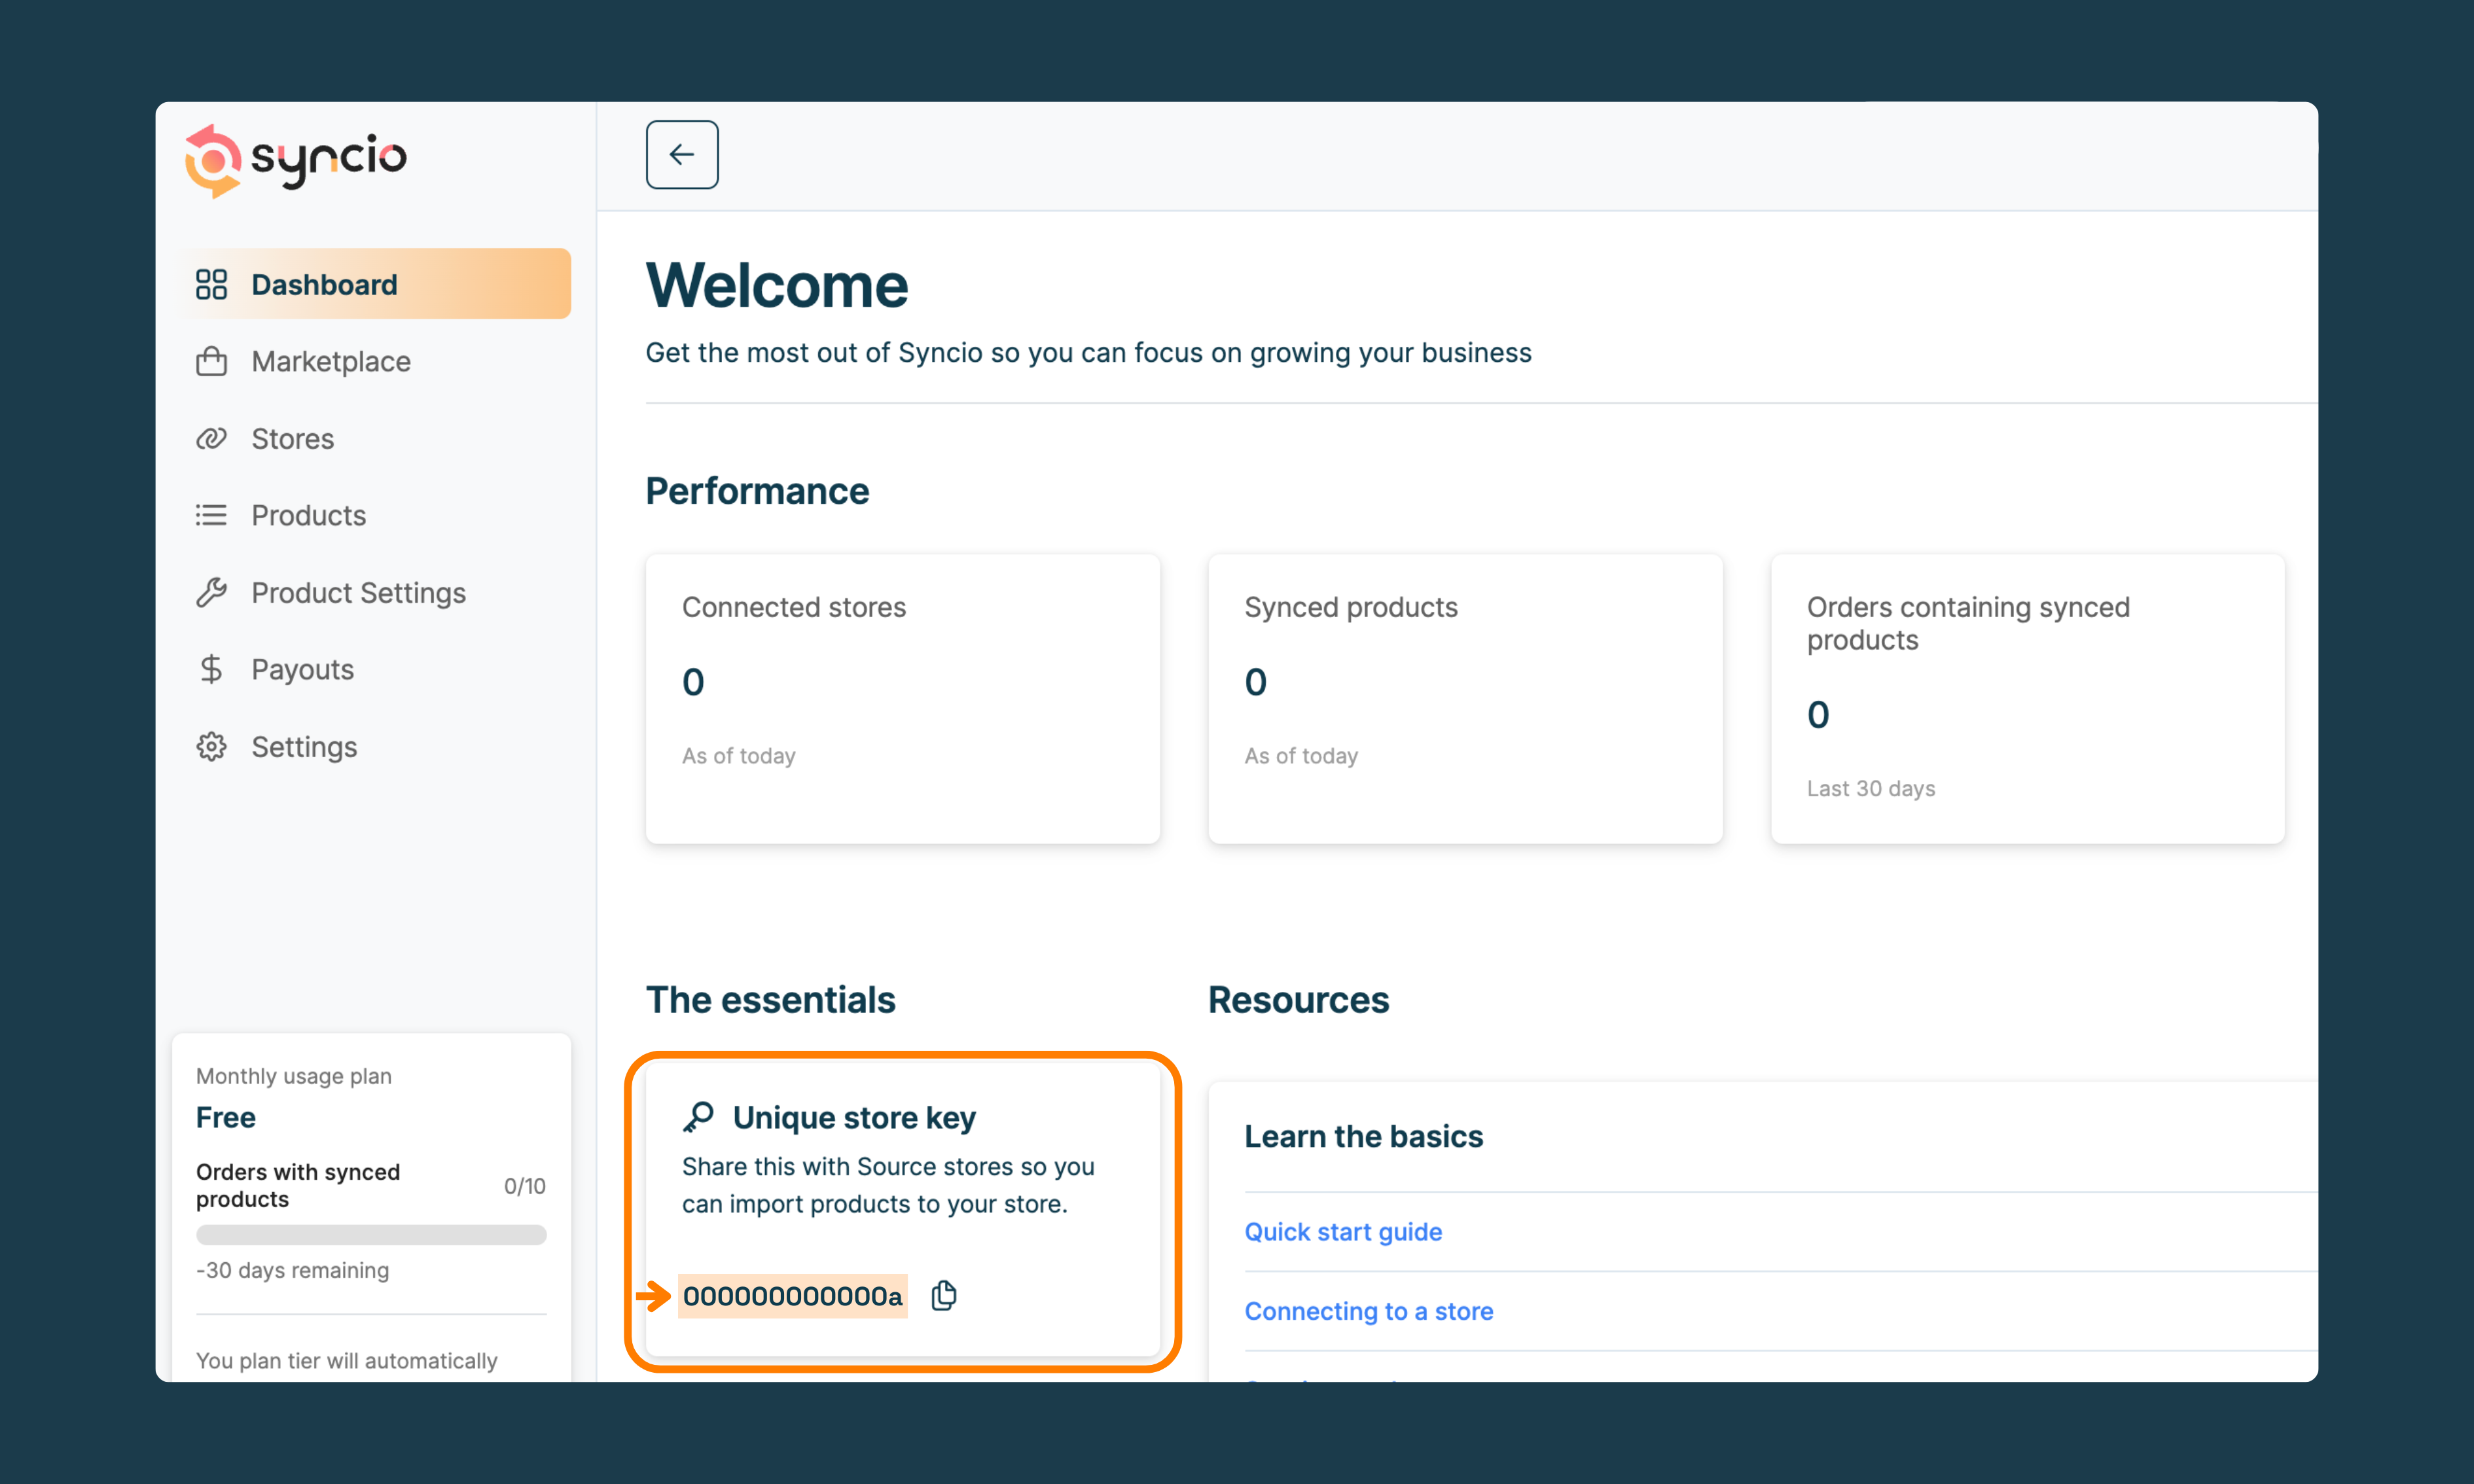Click the Connected stores card

click(x=902, y=698)
